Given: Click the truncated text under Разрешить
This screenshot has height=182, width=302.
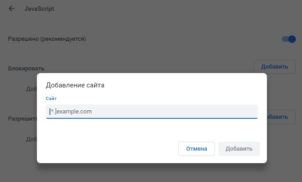Looking at the screenshot, I should click(x=31, y=139).
